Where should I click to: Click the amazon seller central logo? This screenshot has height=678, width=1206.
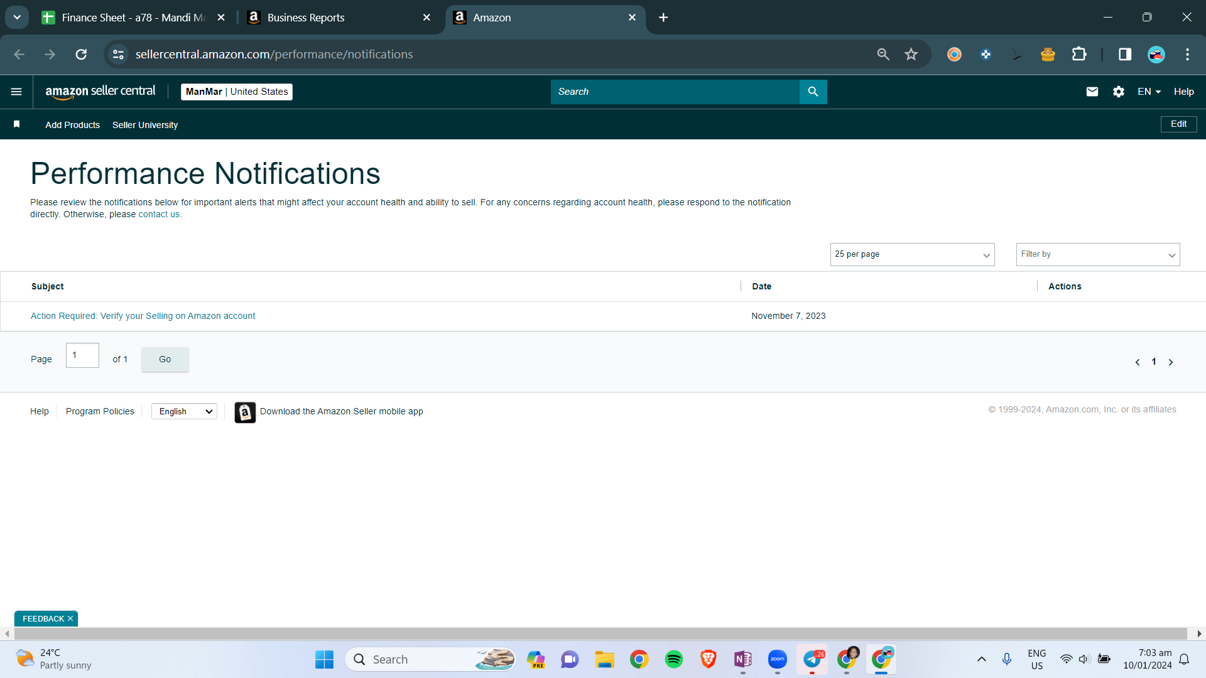click(x=100, y=92)
